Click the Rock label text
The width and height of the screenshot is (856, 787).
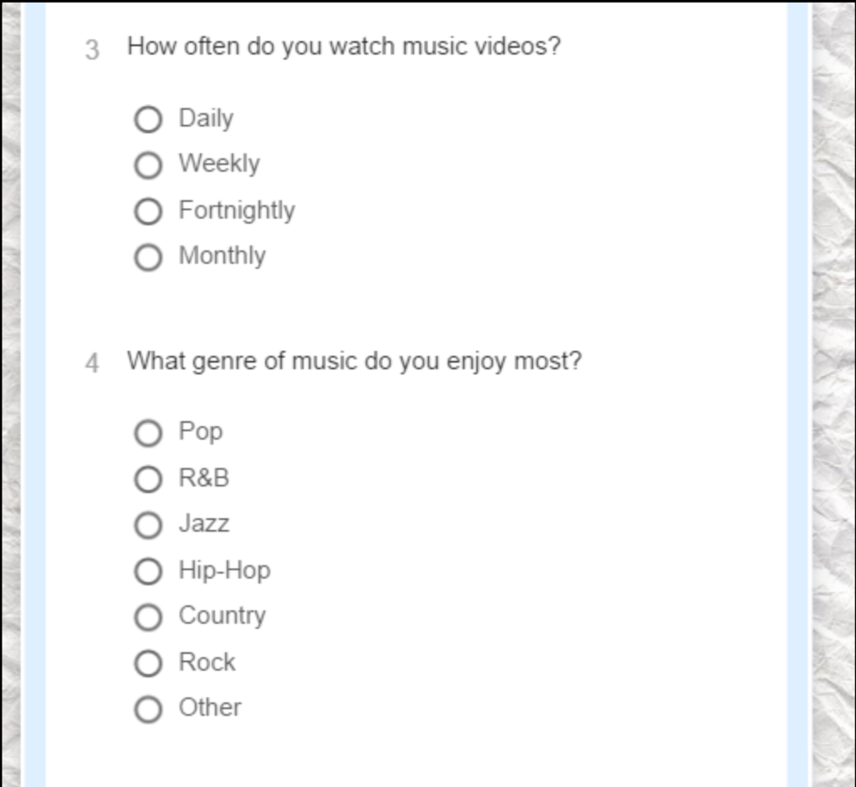207,662
